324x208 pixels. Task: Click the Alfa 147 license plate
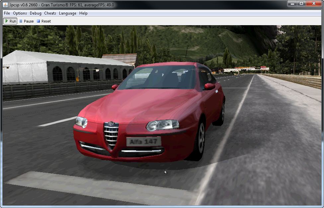click(143, 142)
